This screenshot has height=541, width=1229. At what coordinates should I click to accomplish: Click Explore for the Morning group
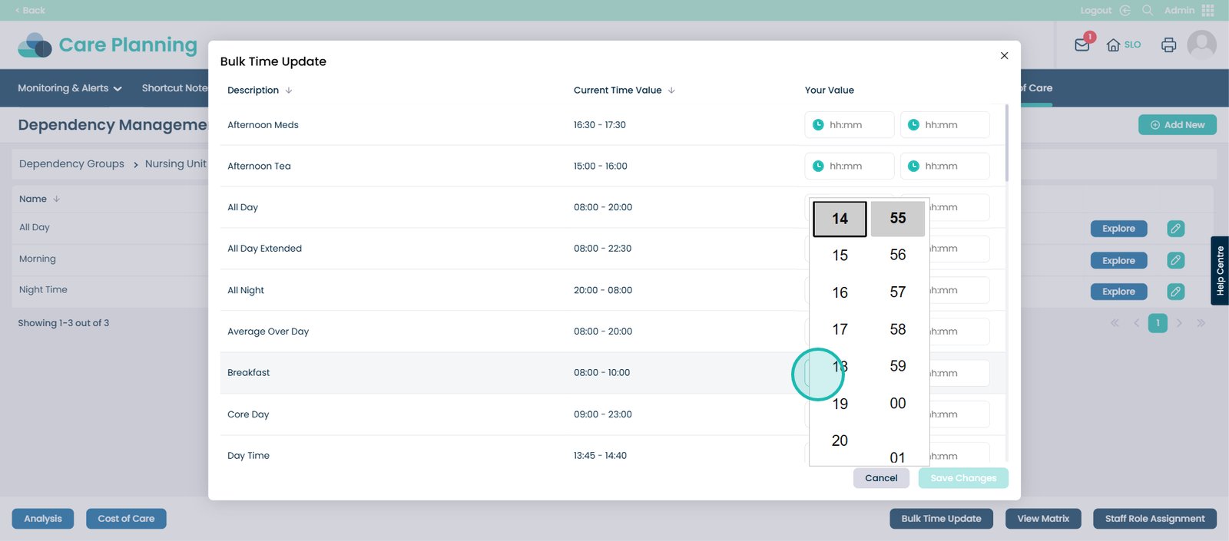[1118, 260]
